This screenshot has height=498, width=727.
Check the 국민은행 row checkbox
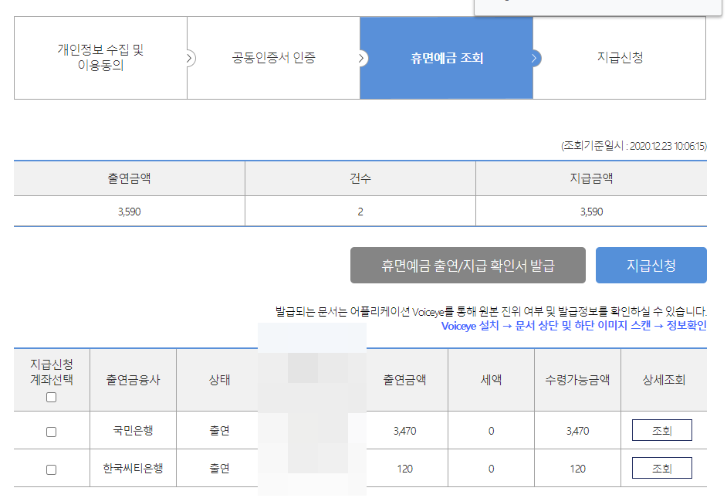pos(52,432)
